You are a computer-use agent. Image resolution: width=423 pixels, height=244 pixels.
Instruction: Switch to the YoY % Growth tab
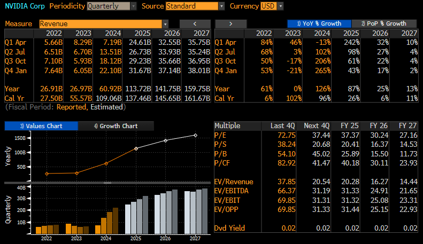tap(319, 23)
